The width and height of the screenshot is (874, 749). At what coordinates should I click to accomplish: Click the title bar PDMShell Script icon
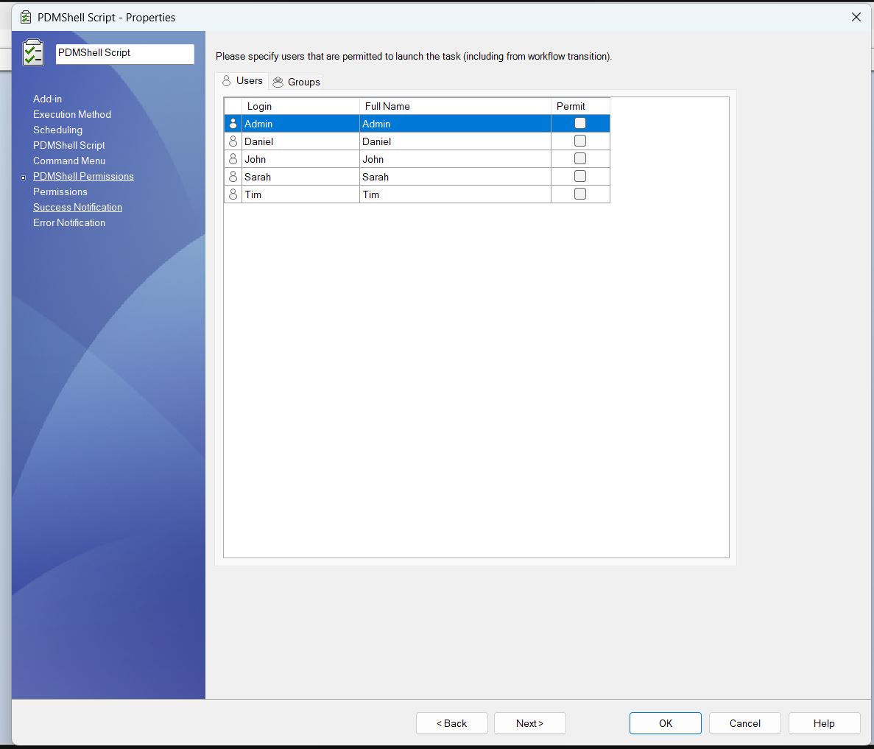coord(26,17)
